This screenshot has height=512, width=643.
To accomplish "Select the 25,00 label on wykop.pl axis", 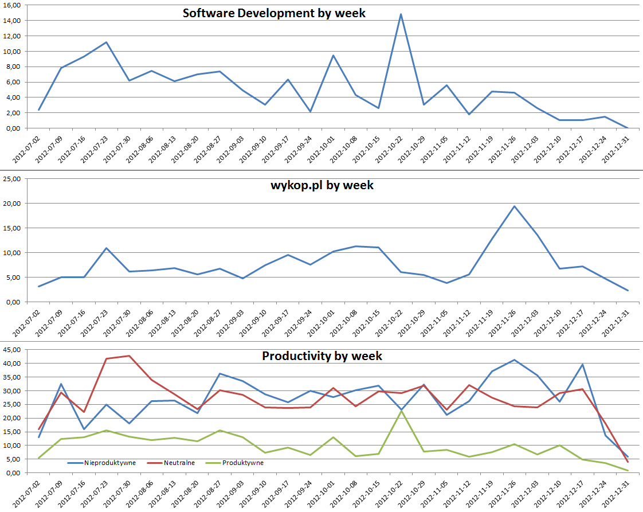I will [x=12, y=179].
